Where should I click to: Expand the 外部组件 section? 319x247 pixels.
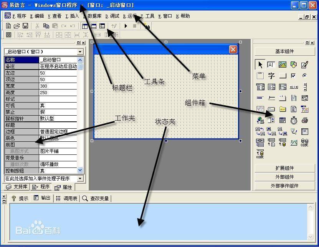click(284, 177)
